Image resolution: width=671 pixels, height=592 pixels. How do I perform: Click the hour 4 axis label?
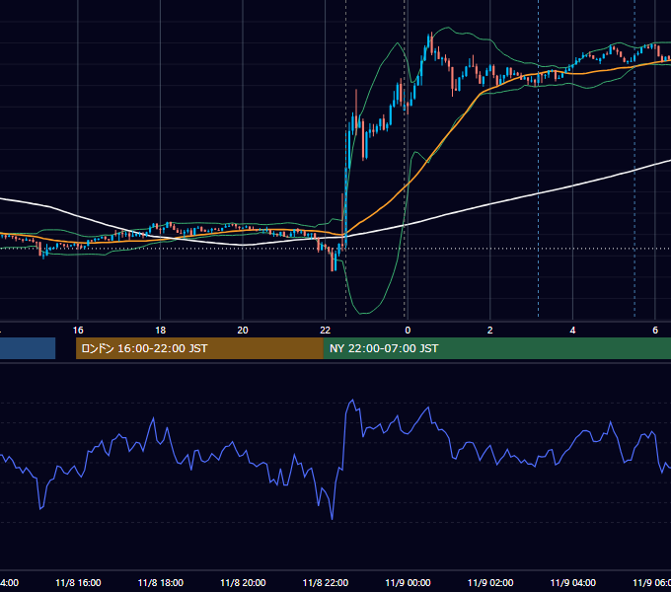tap(572, 331)
